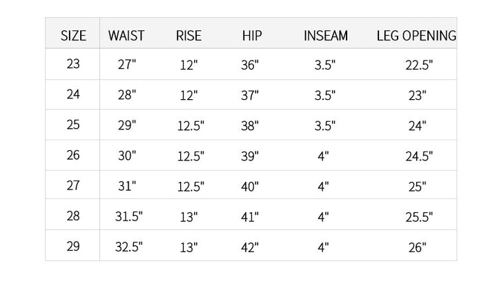This screenshot has width=497, height=281.
Task: Select the size 29 row label
Action: tap(74, 247)
